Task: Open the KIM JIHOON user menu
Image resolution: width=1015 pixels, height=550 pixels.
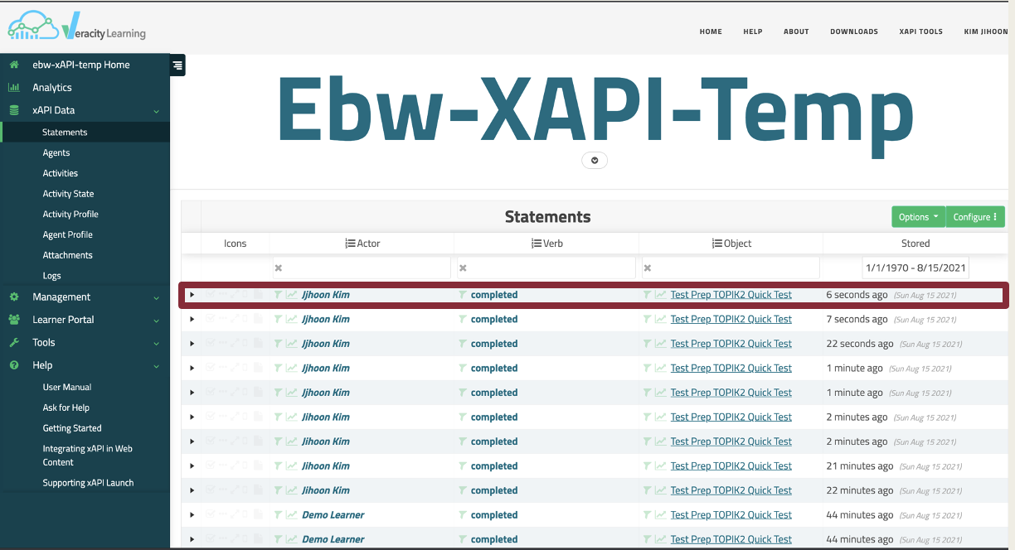Action: pos(986,31)
